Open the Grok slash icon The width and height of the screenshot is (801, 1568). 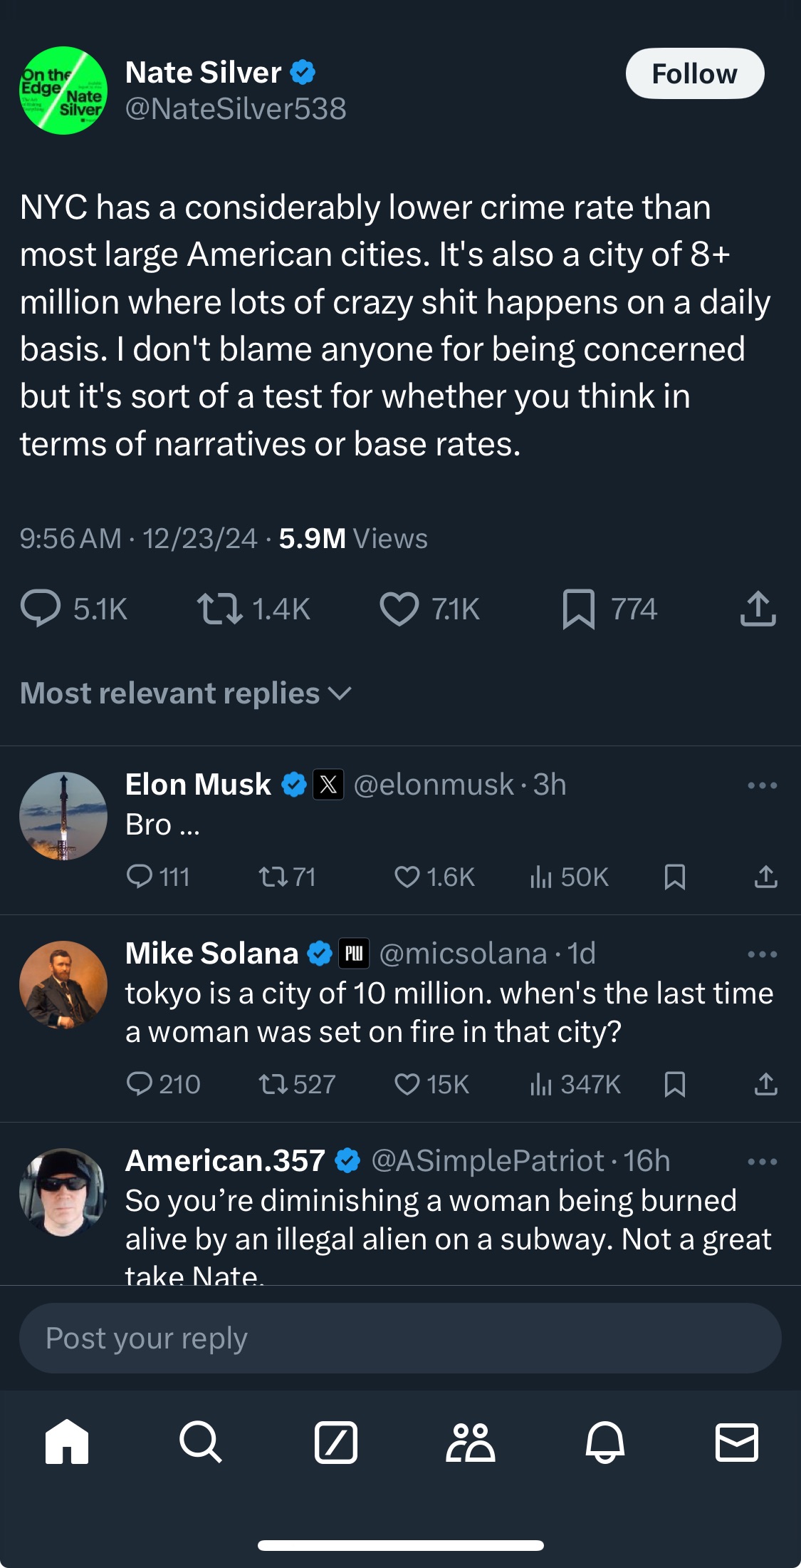335,1441
